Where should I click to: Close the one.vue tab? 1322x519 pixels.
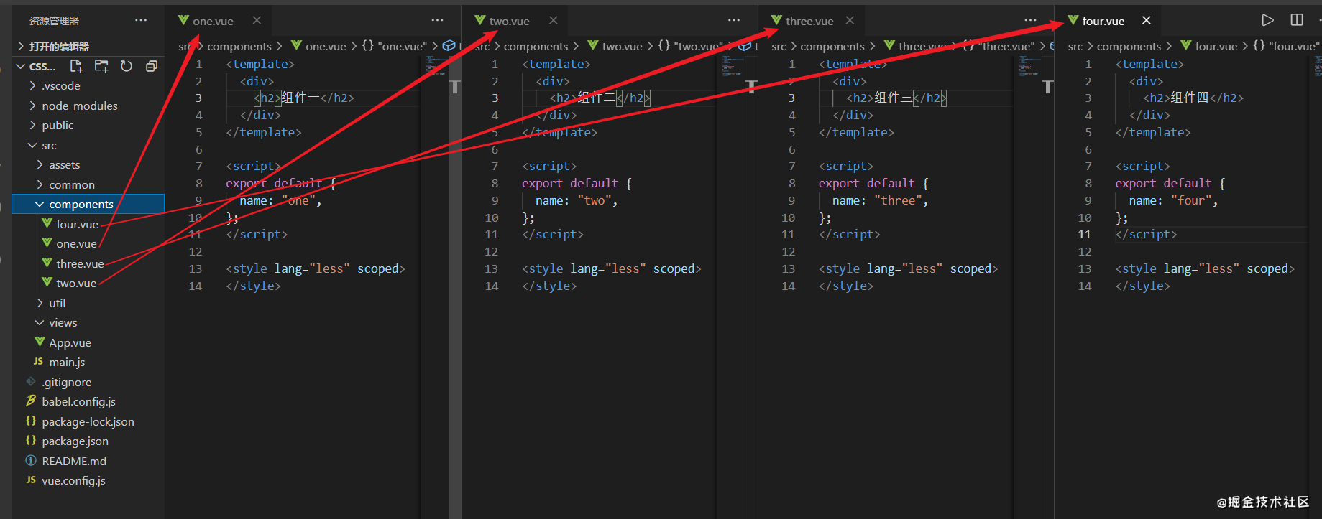(x=257, y=20)
